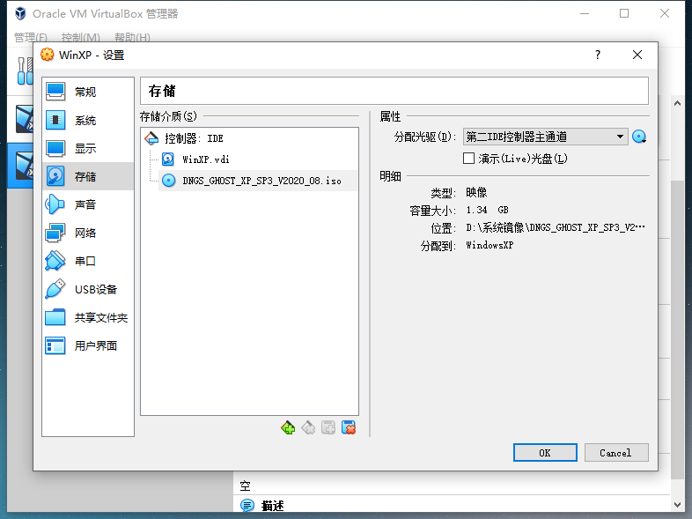The height and width of the screenshot is (519, 692).
Task: Open the 声音 (Audio) settings page
Action: 88,204
